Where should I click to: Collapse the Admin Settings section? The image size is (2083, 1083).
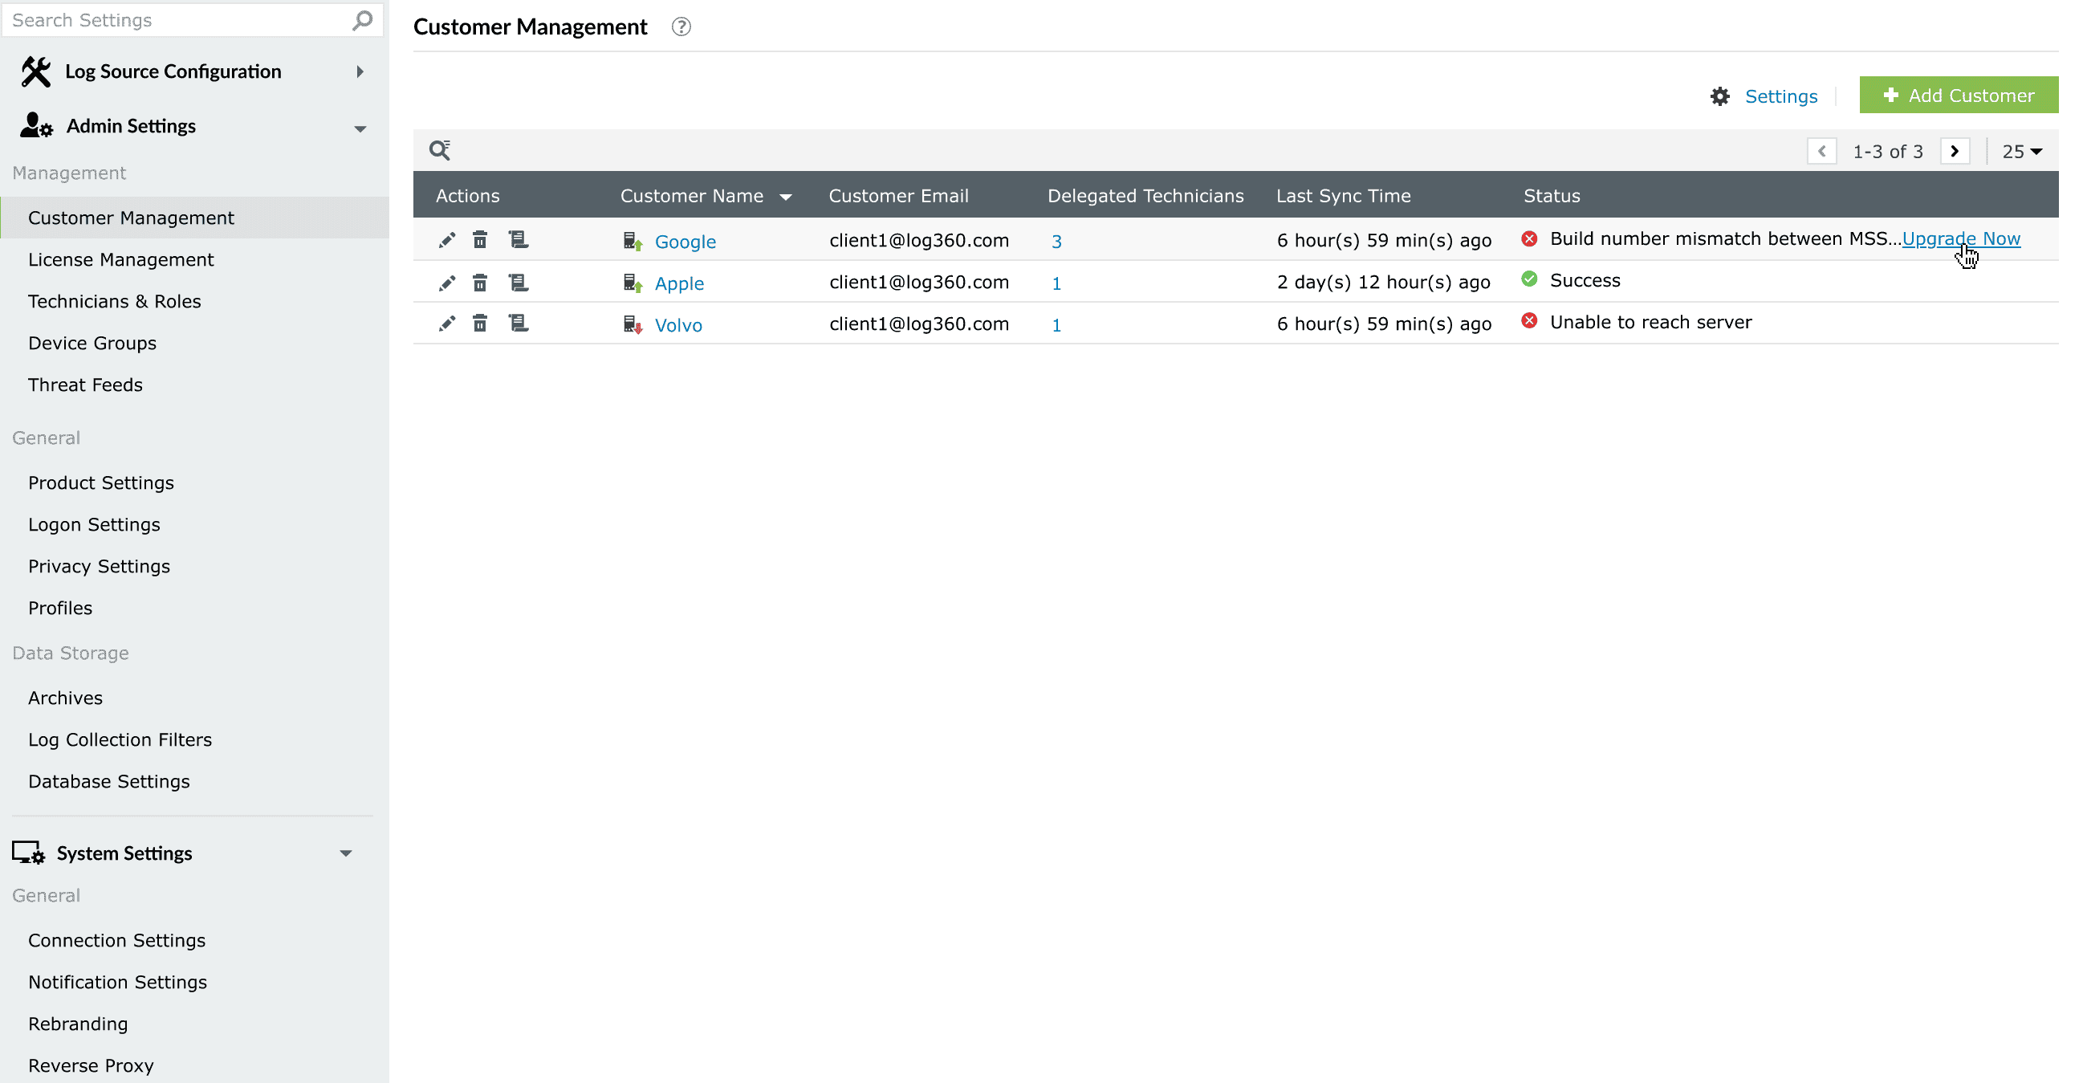(360, 128)
